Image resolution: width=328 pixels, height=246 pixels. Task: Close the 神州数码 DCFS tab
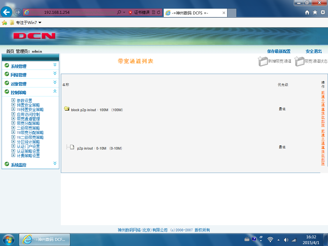(224, 13)
